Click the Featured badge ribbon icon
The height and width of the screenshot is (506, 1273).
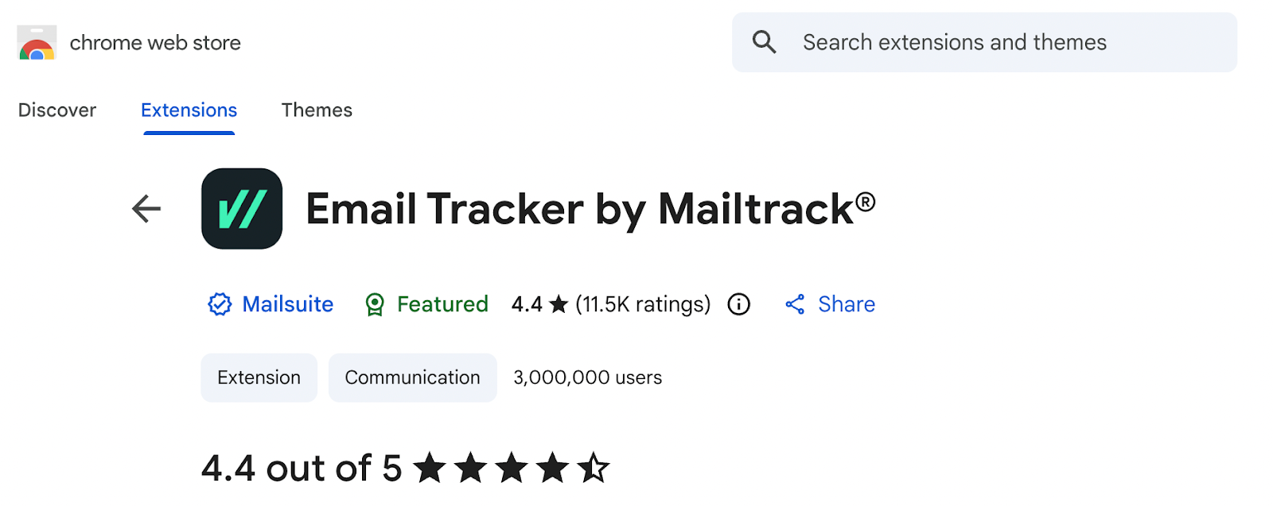373,304
